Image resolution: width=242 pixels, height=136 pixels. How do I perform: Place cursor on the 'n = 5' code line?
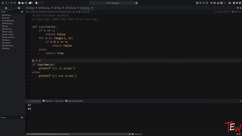pos(36,61)
